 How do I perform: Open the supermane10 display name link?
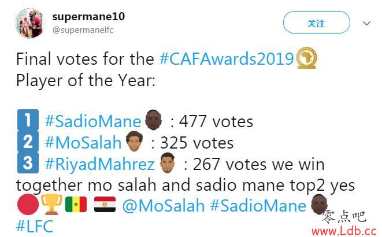88,16
